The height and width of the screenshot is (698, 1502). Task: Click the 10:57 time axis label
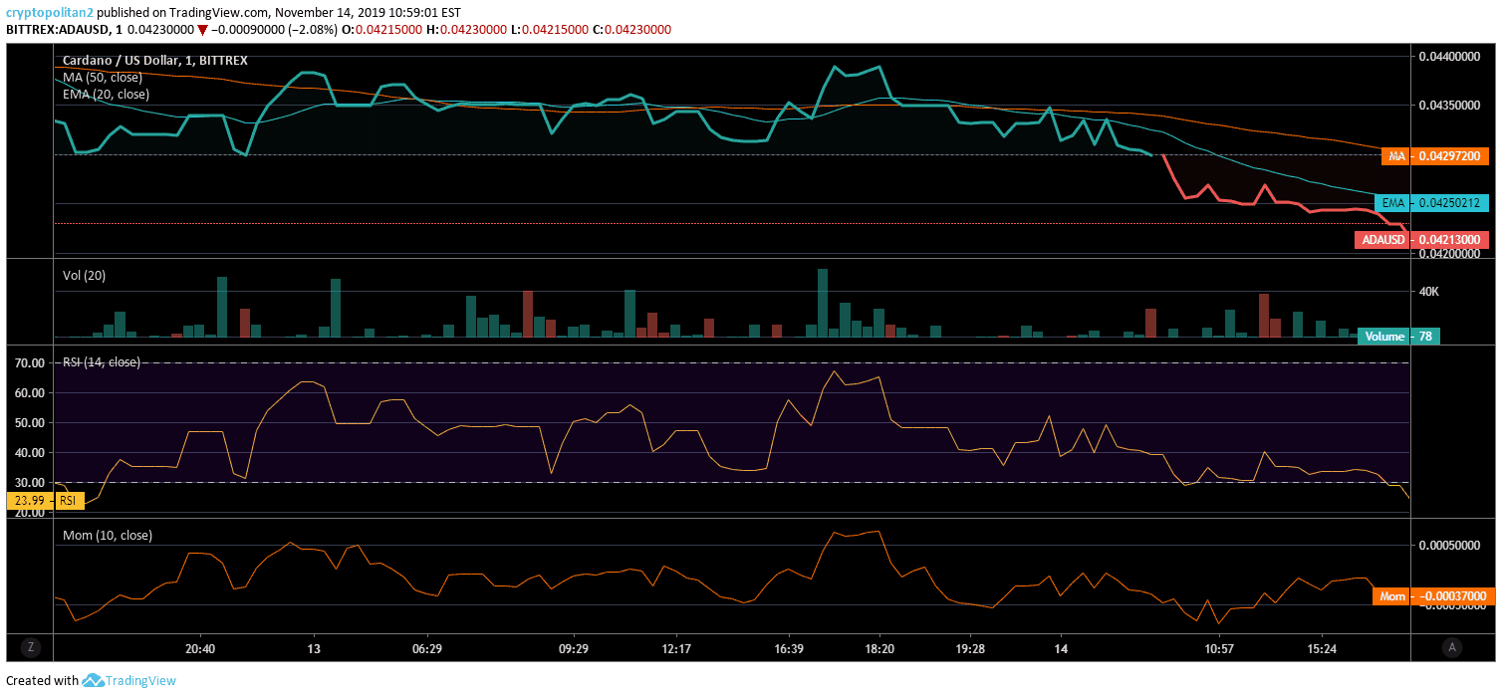pyautogui.click(x=1220, y=648)
